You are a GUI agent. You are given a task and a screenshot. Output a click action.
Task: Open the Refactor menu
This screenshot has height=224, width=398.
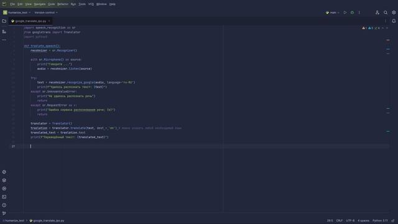coord(63,4)
